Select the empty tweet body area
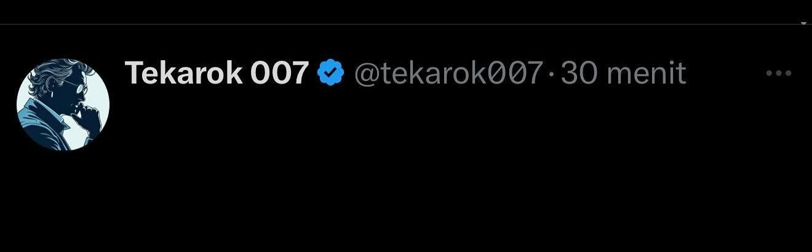The width and height of the screenshot is (812, 252). coord(455,166)
